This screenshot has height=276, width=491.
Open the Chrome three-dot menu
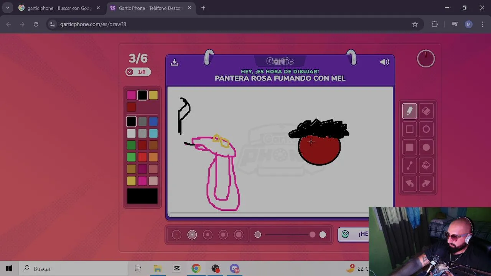coord(482,24)
